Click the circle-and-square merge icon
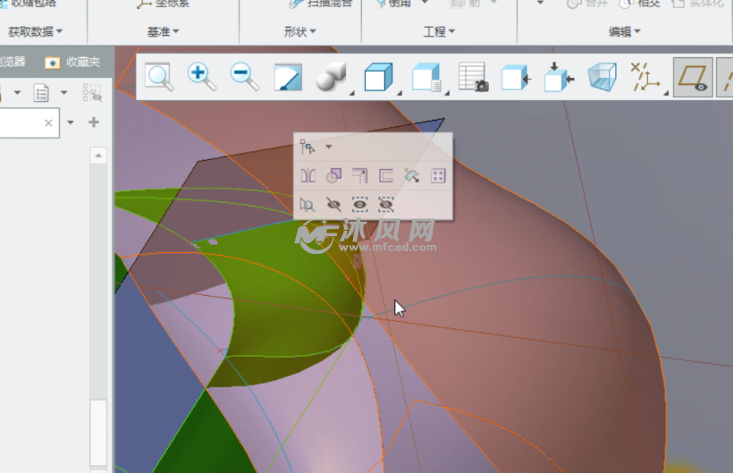 [333, 176]
